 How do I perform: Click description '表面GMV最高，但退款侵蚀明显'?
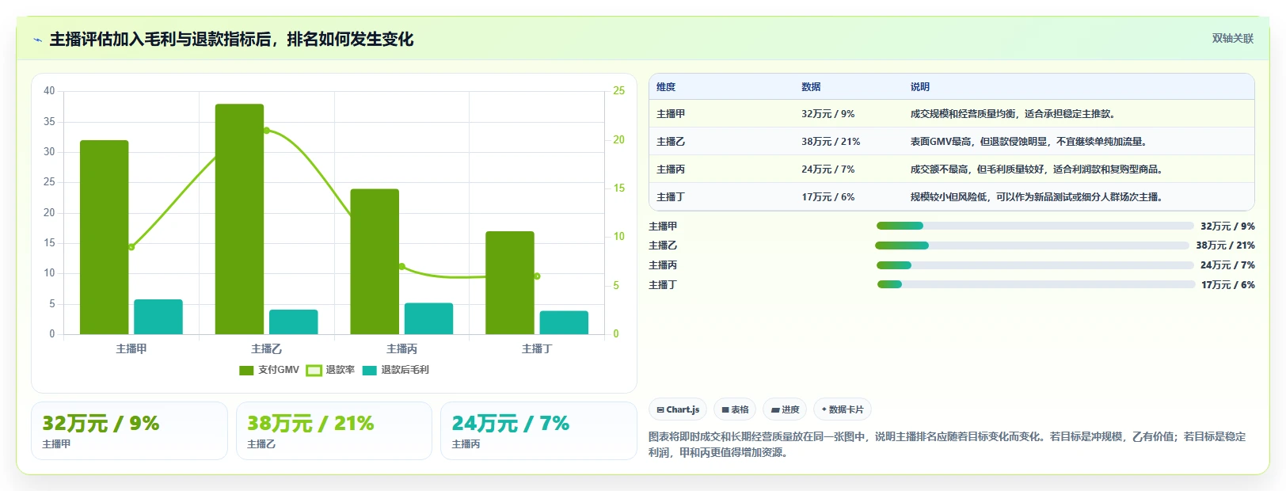979,142
